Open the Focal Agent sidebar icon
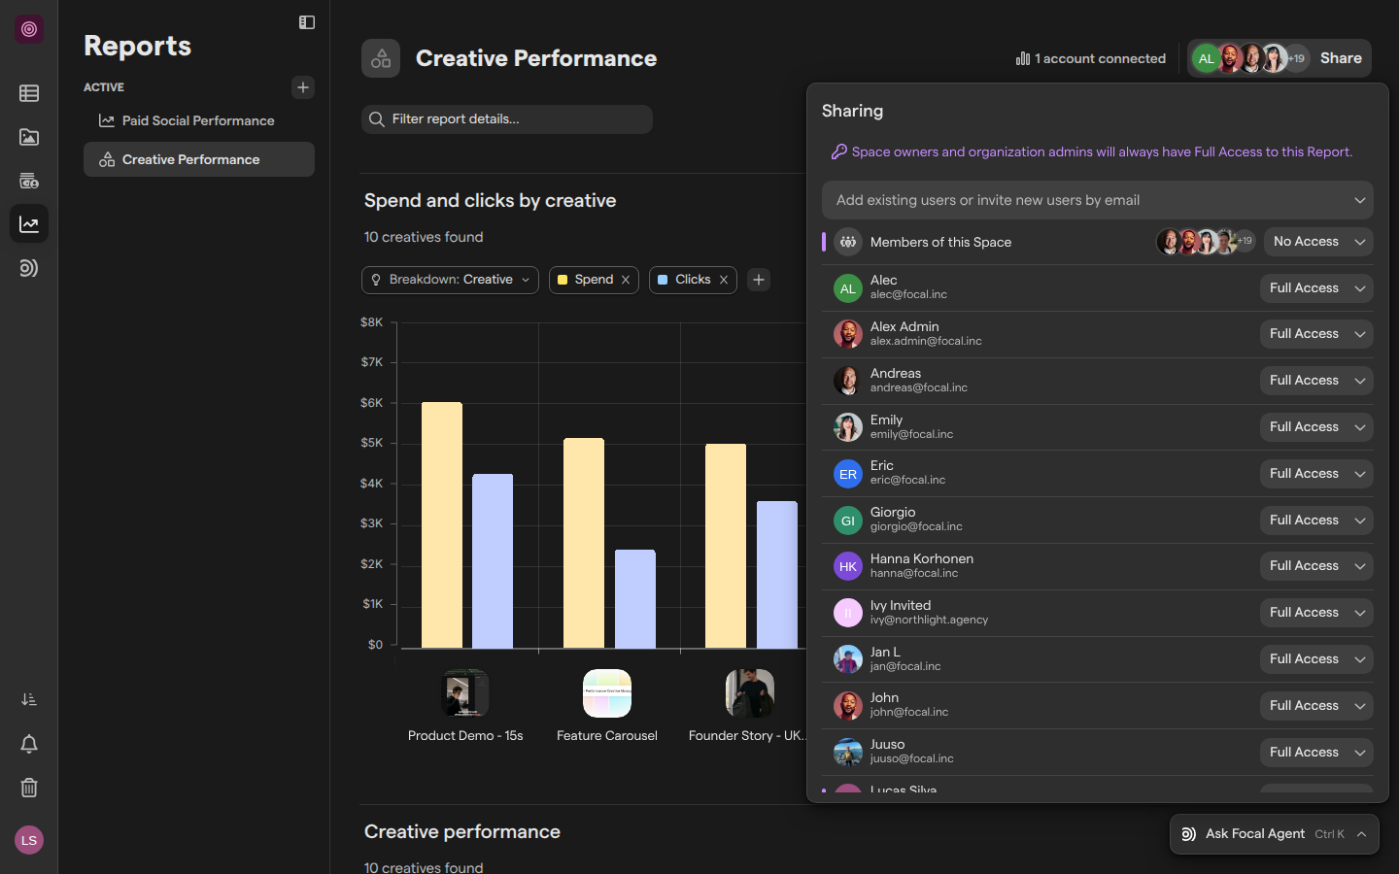 tap(29, 268)
